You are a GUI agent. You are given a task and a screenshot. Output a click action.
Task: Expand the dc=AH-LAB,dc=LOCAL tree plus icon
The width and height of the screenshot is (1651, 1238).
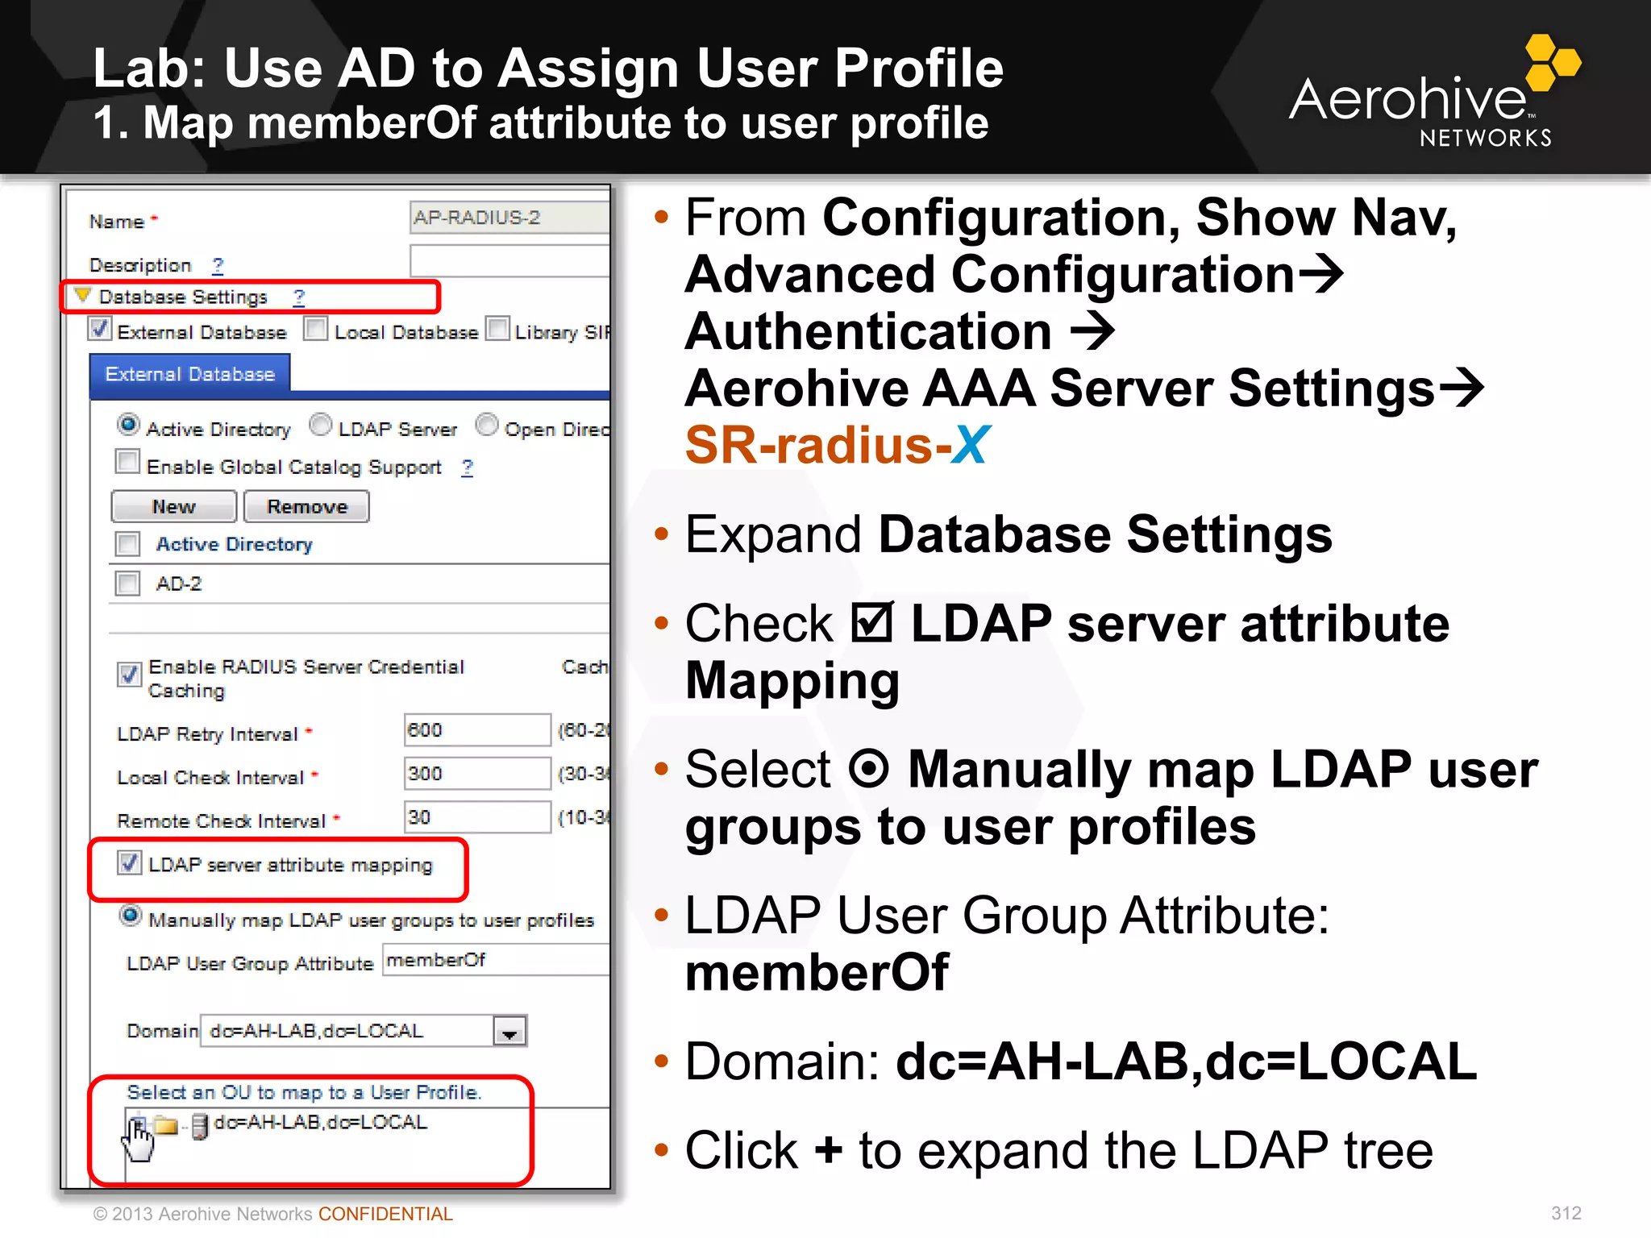point(138,1124)
